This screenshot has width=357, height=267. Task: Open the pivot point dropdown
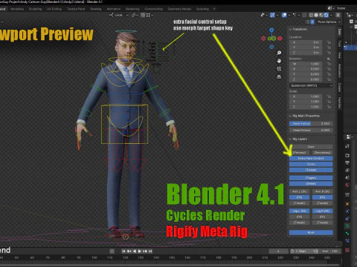pyautogui.click(x=135, y=15)
